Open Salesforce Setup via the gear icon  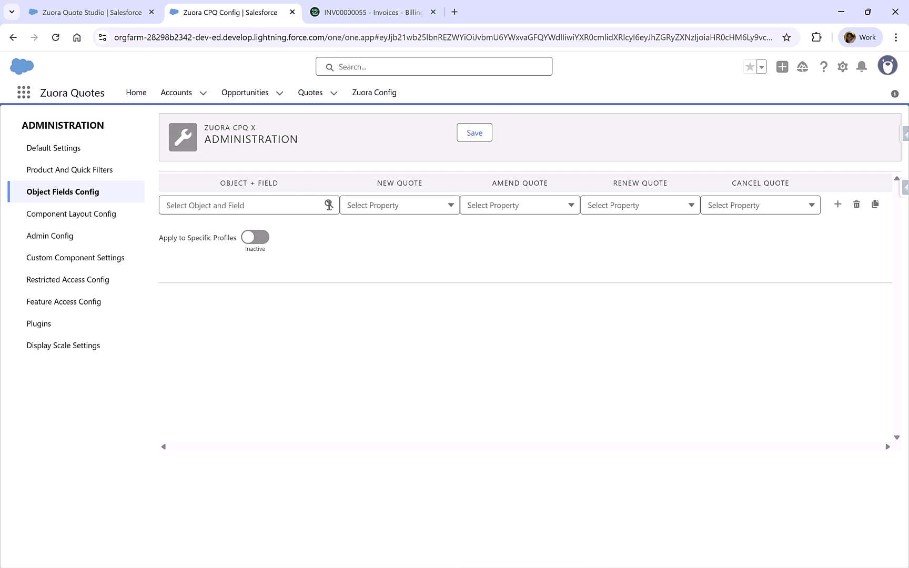click(842, 67)
